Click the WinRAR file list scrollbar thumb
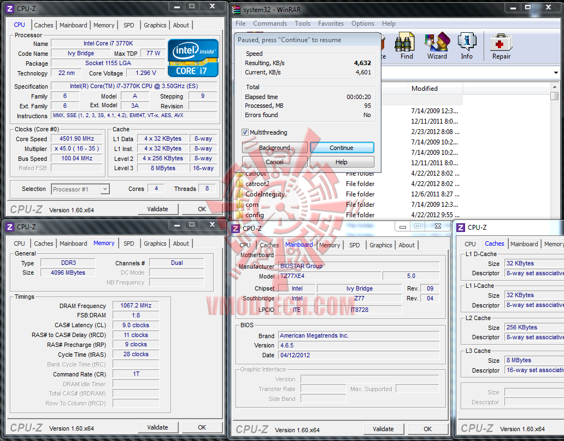The height and width of the screenshot is (441, 564). pos(554,96)
